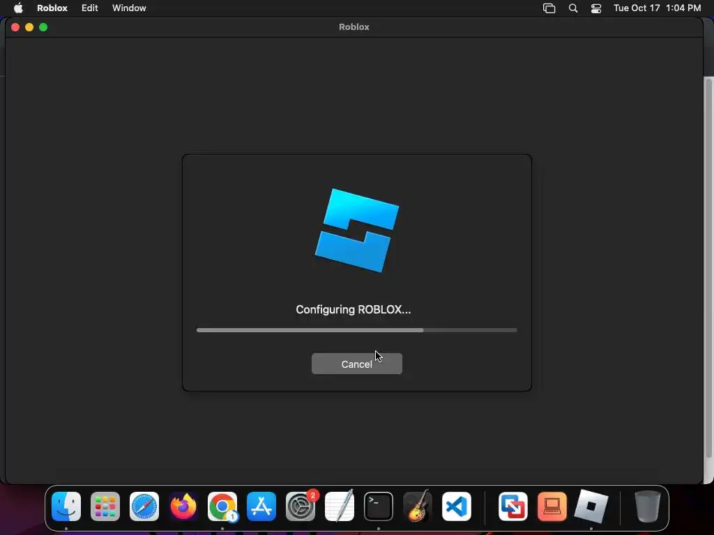The height and width of the screenshot is (535, 714).
Task: Open Control Center in menu bar
Action: [596, 8]
